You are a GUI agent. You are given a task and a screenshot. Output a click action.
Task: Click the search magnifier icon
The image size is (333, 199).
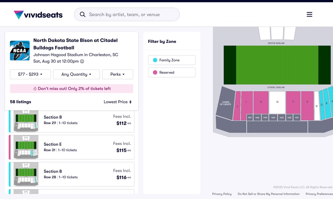82,14
